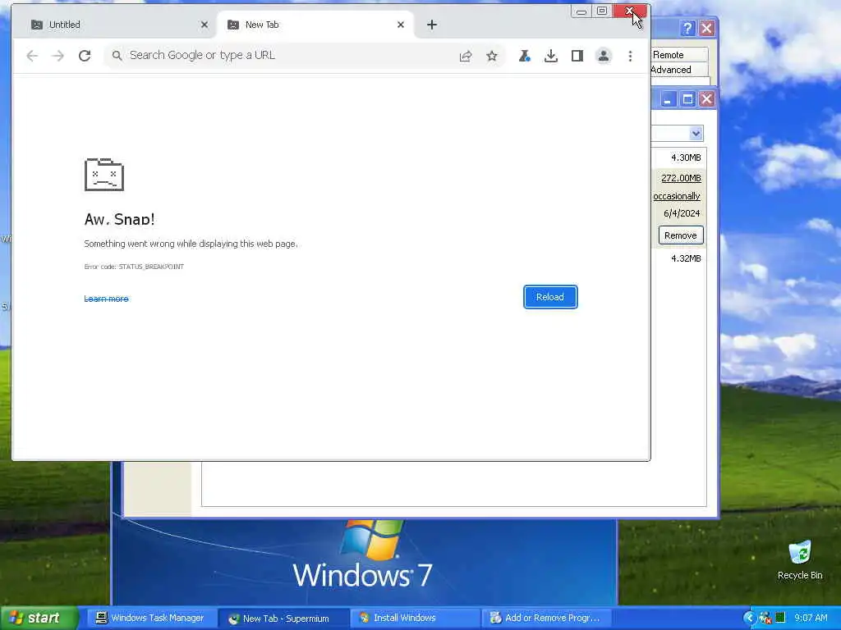Switch to the Remote tab in System Properties
This screenshot has width=841, height=630.
(678, 55)
